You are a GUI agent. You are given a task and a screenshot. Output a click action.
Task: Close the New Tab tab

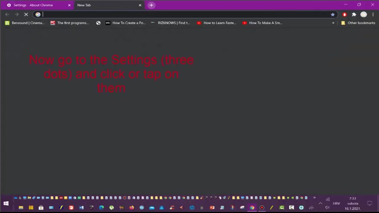[140, 5]
